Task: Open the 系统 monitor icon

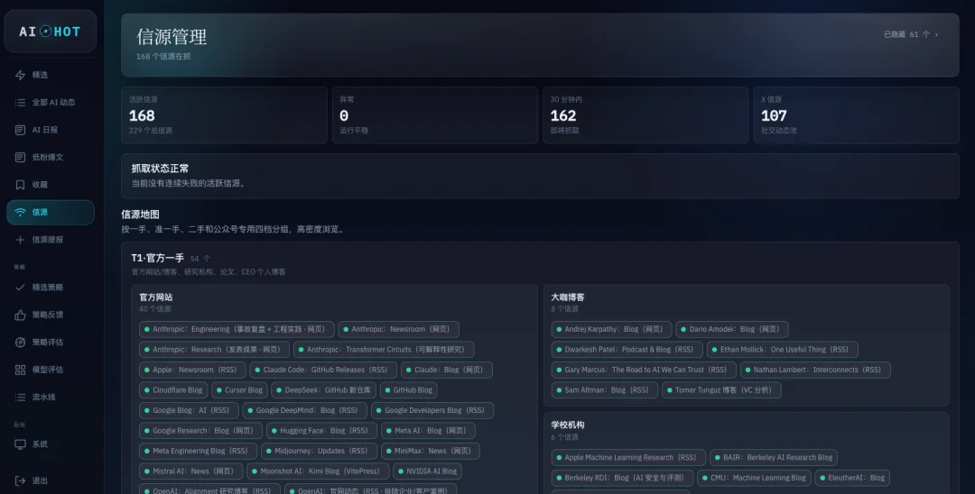Action: 20,444
